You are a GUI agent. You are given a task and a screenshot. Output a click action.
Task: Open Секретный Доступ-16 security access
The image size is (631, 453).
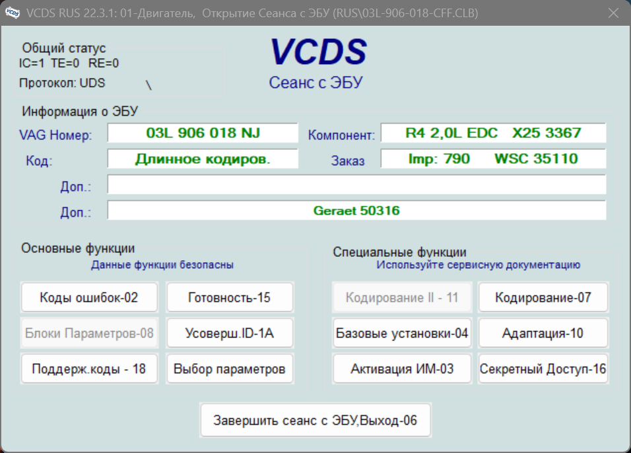tap(543, 369)
